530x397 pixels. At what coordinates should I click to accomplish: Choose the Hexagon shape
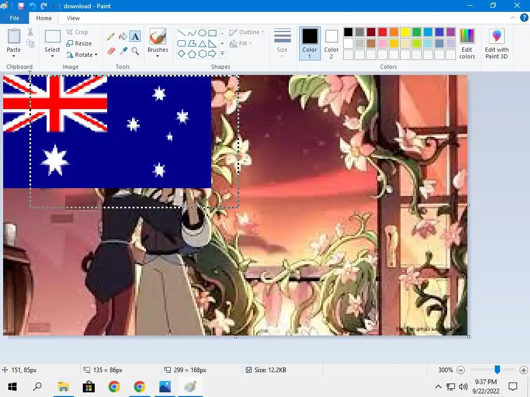202,53
